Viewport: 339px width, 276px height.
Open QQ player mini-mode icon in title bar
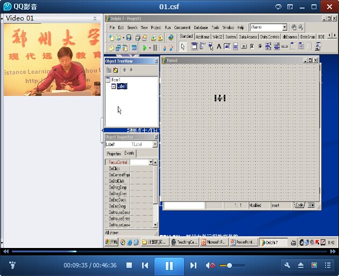290,7
